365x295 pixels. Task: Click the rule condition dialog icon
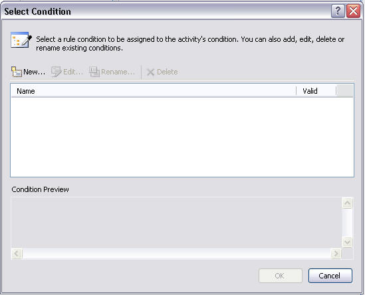[21, 41]
